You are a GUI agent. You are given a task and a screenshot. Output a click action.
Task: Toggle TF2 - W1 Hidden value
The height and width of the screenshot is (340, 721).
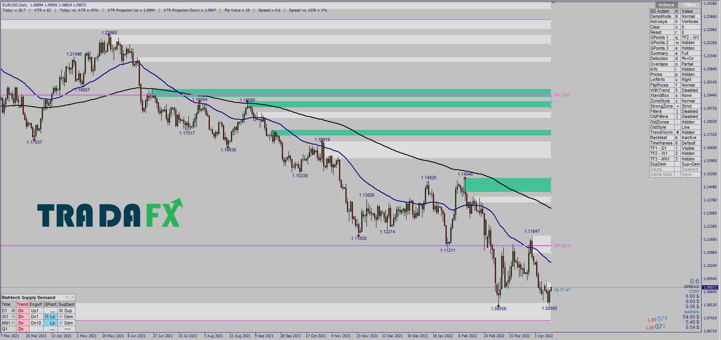[x=690, y=153]
